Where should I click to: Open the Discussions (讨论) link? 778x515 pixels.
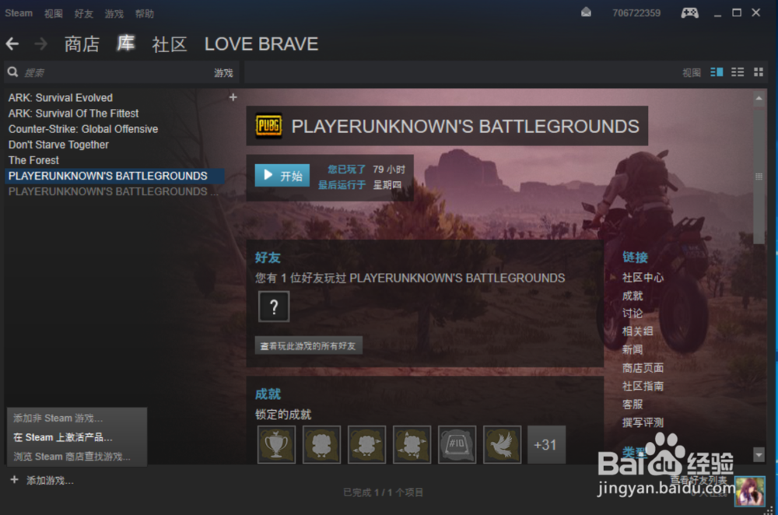tap(633, 313)
